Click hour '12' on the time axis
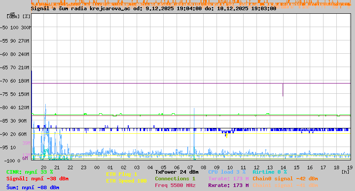 (257, 167)
